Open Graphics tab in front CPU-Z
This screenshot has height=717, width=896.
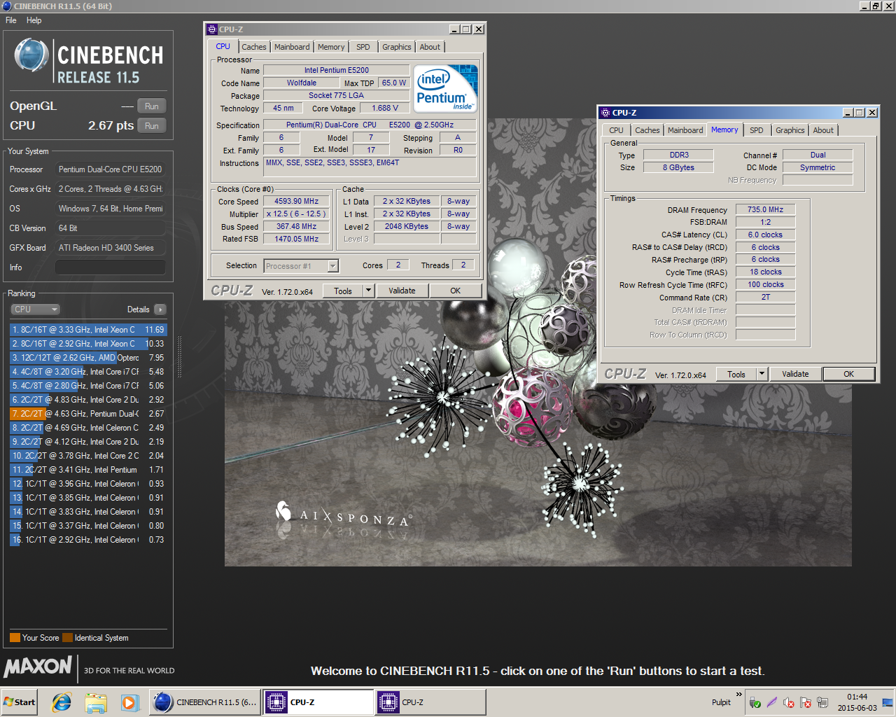coord(397,47)
